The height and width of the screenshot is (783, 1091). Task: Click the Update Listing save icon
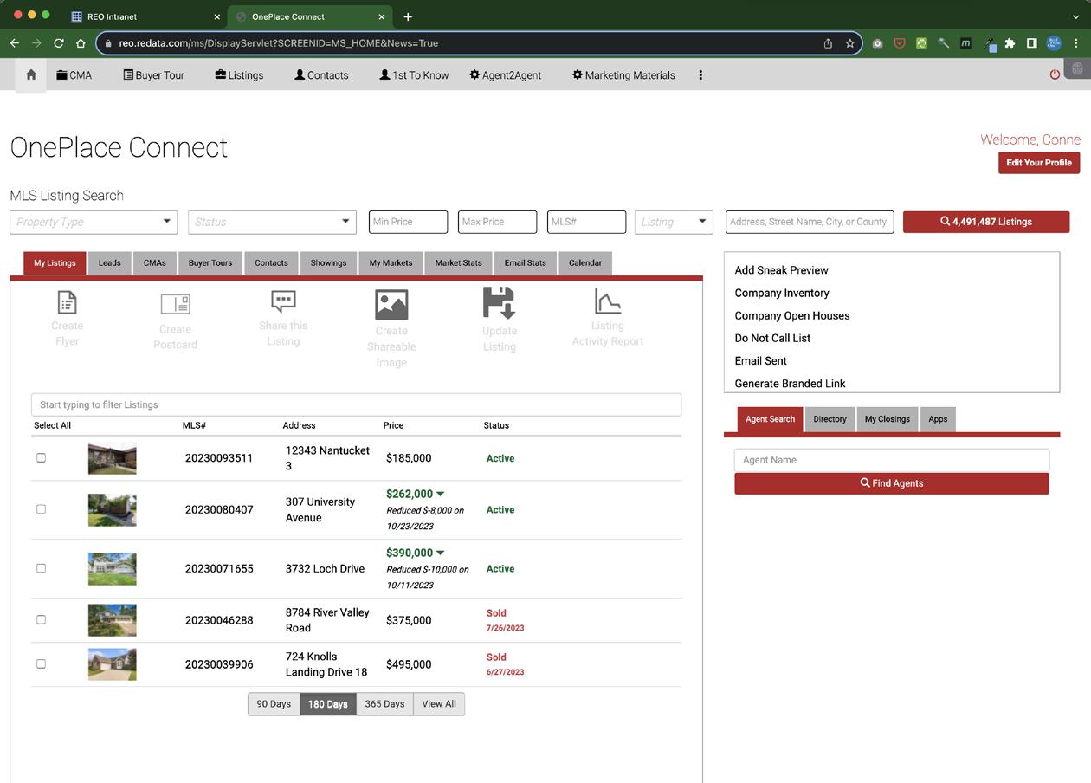pyautogui.click(x=499, y=302)
